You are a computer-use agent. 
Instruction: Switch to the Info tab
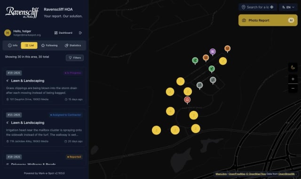pos(13,45)
